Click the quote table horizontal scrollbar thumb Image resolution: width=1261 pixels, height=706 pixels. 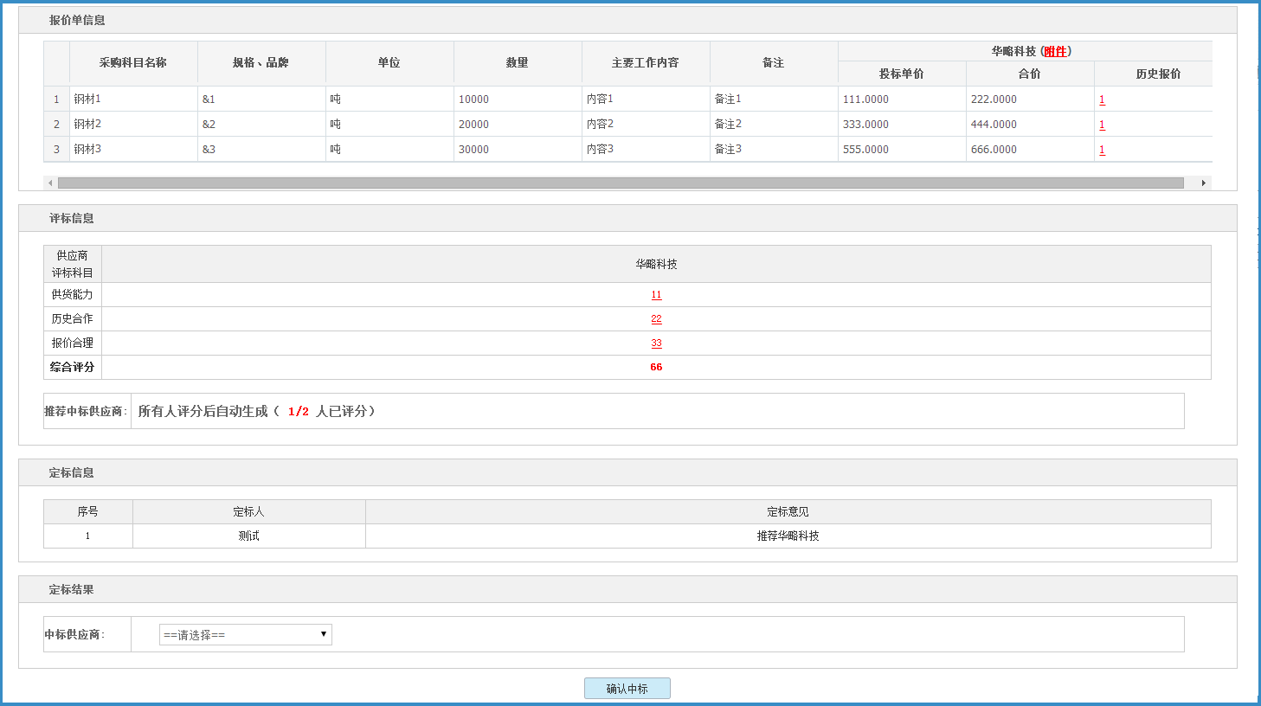(621, 183)
